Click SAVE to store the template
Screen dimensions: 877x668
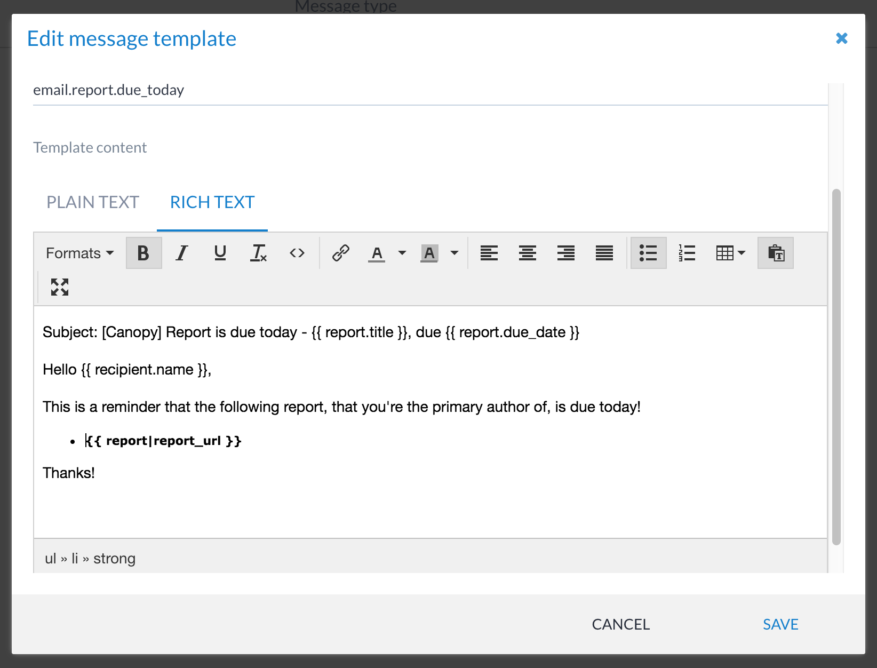coord(780,624)
